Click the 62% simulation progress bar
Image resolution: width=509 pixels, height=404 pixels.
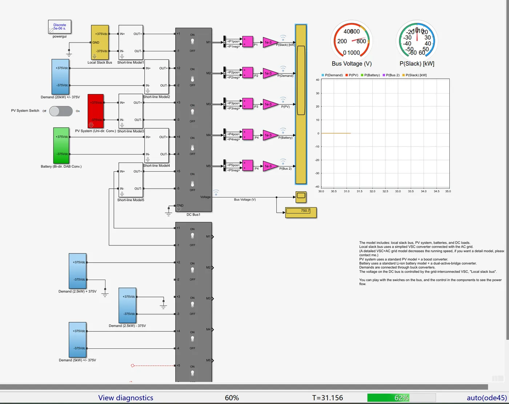tap(401, 398)
